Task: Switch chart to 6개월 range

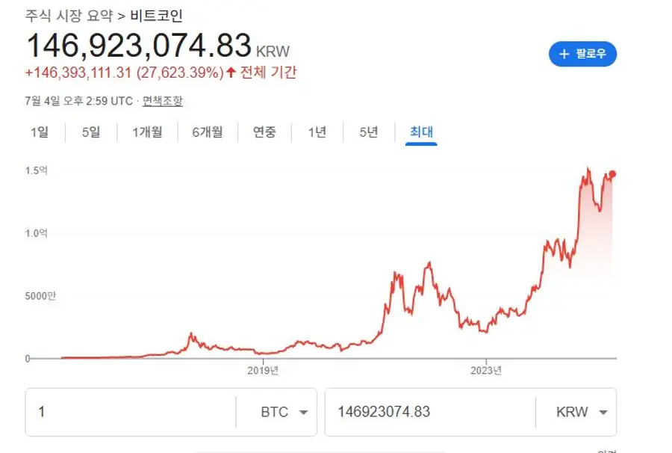Action: coord(207,132)
